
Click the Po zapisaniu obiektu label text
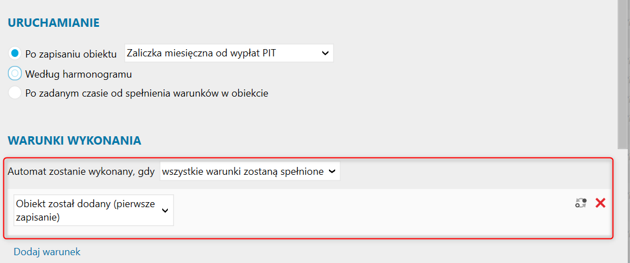point(70,54)
